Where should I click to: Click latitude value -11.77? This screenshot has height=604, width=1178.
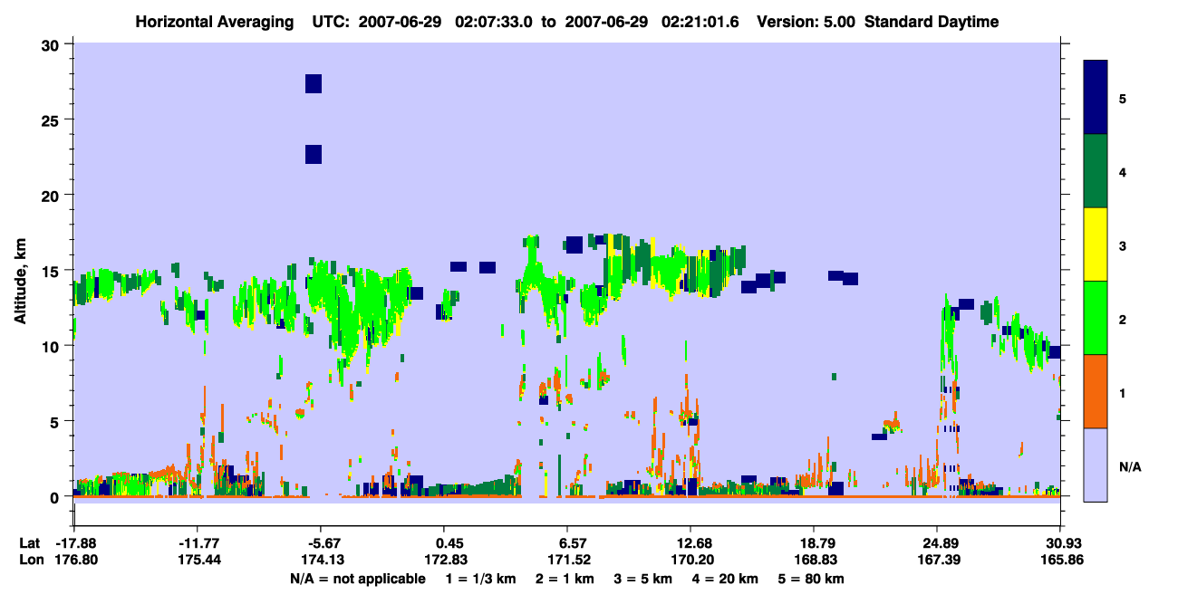coord(197,543)
